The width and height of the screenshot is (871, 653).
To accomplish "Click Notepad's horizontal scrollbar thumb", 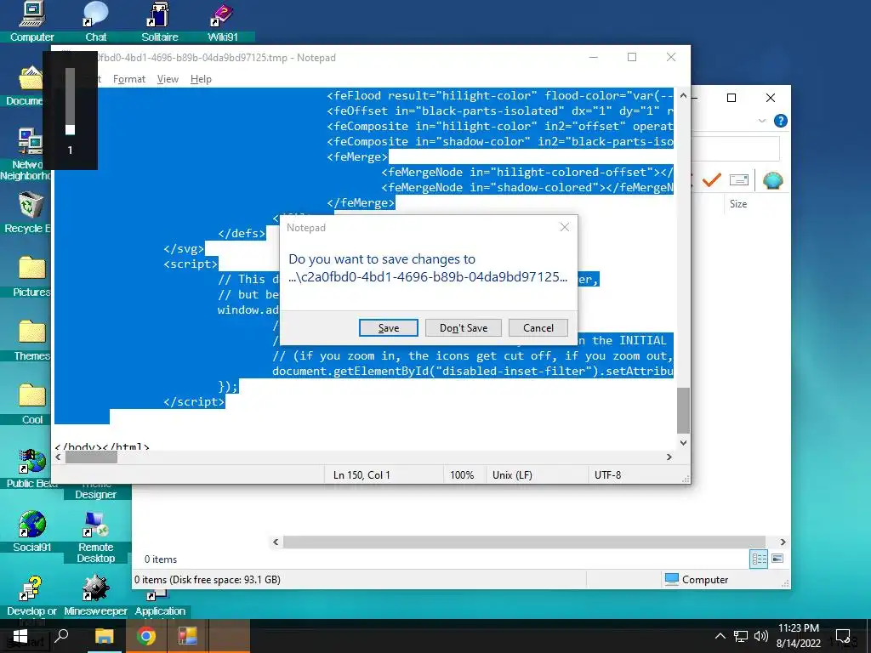I will pos(91,457).
